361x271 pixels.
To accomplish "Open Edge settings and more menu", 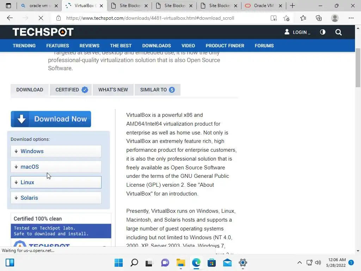I will pos(351,18).
